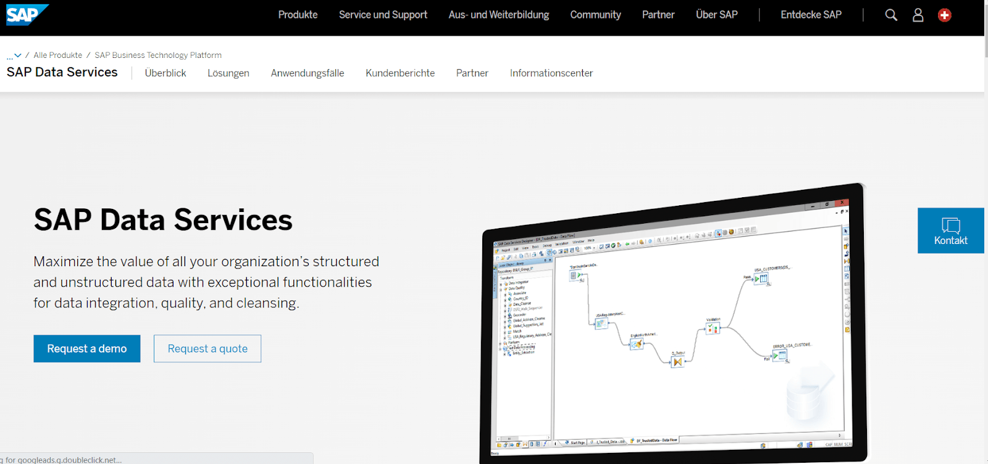Switch to the Informationscenter tab
Screen dimensions: 988x464
pos(551,73)
